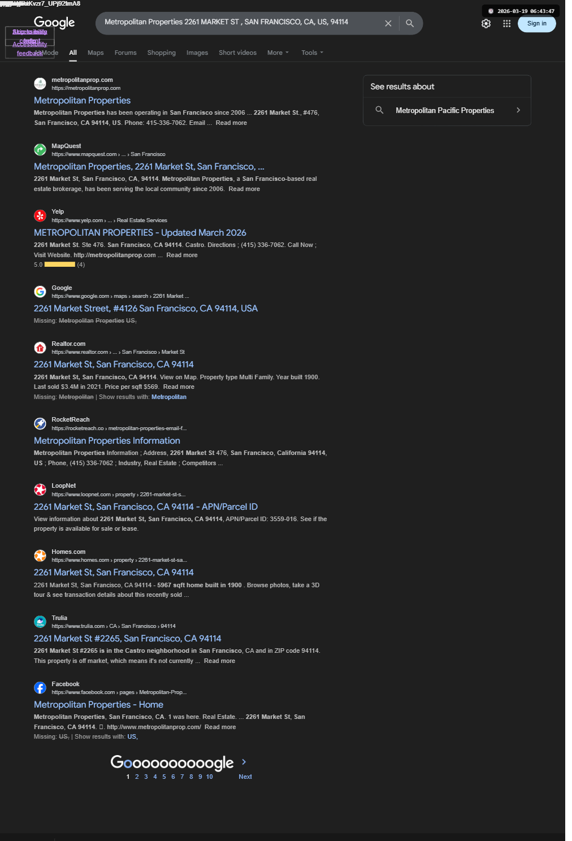The width and height of the screenshot is (572, 841).
Task: Open the Google apps grid icon
Action: click(506, 24)
